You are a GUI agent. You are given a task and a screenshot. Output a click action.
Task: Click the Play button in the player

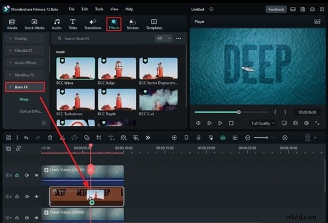pos(220,123)
